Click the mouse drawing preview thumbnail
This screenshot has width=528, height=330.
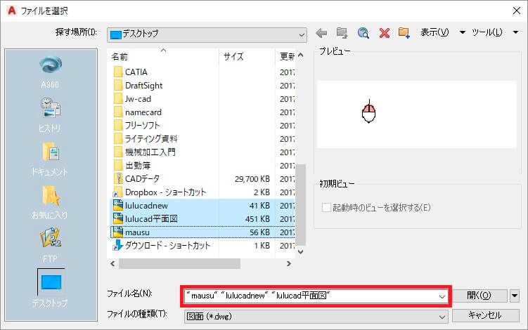[x=368, y=112]
